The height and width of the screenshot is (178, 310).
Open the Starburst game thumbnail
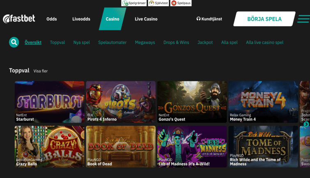(49, 102)
